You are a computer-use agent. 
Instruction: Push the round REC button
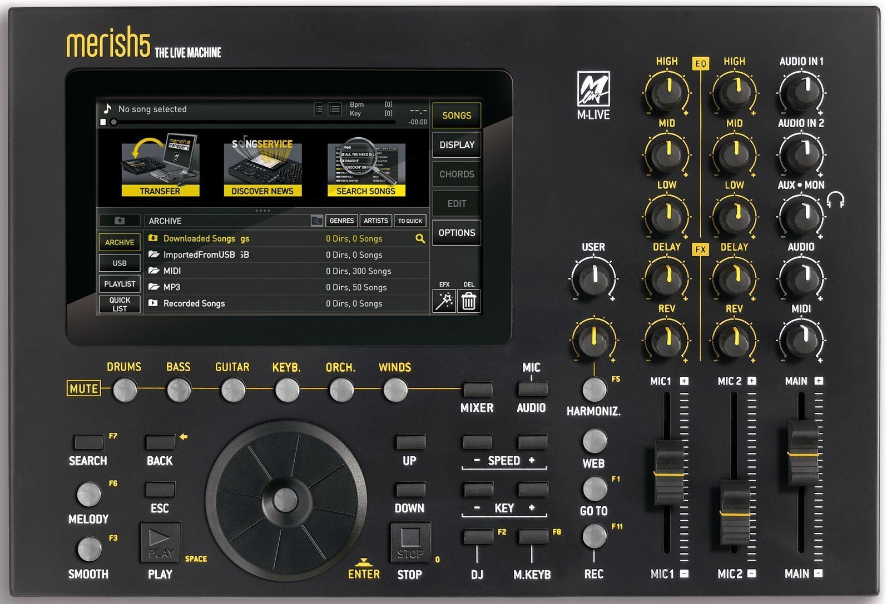click(x=594, y=536)
